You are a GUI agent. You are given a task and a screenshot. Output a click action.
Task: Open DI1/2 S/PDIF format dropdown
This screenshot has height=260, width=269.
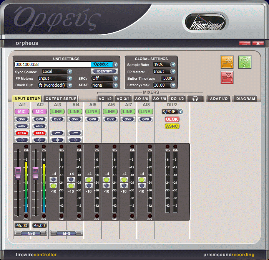point(180,112)
